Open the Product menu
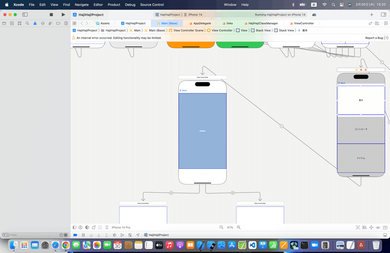390x253 pixels. pyautogui.click(x=114, y=5)
